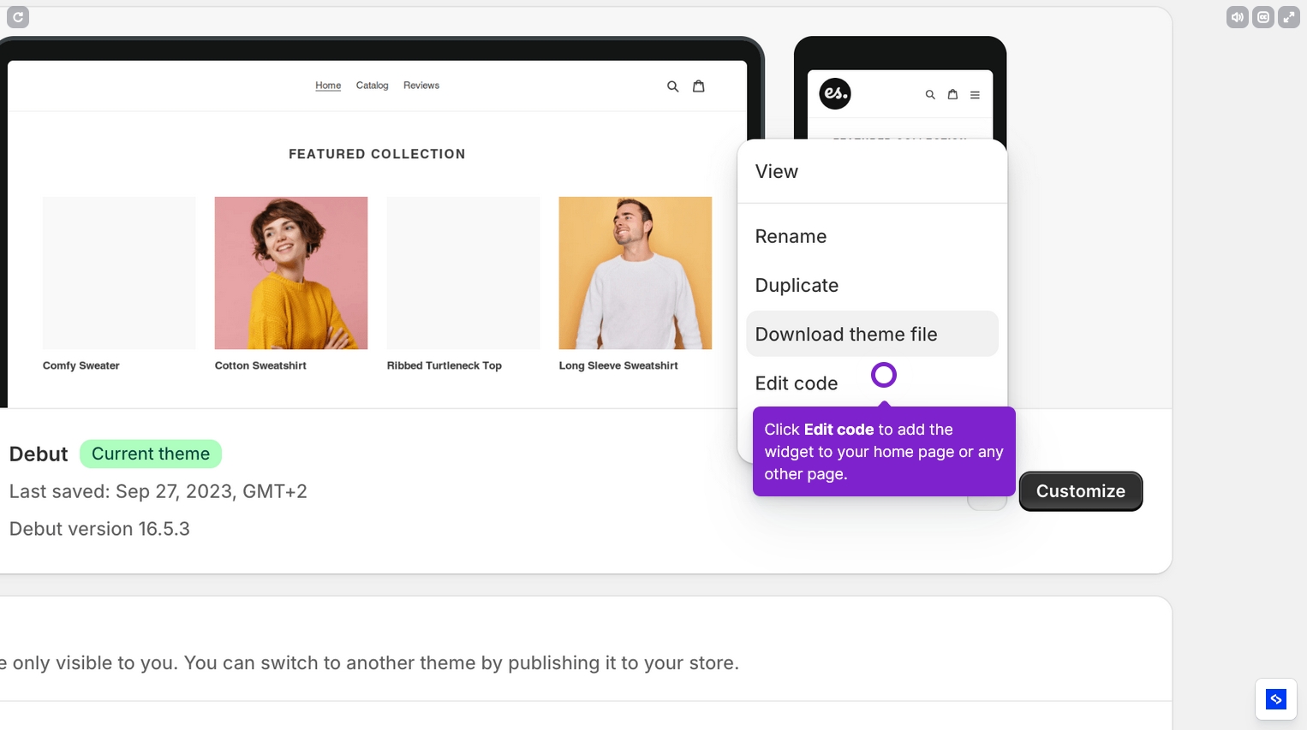Click the blue code widget icon bottom-right
Viewport: 1307px width, 730px height.
click(1275, 699)
